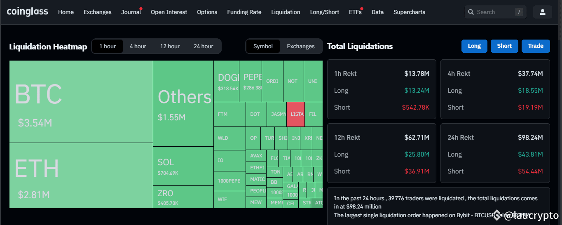Select the UNI heatmap tile

click(x=313, y=82)
